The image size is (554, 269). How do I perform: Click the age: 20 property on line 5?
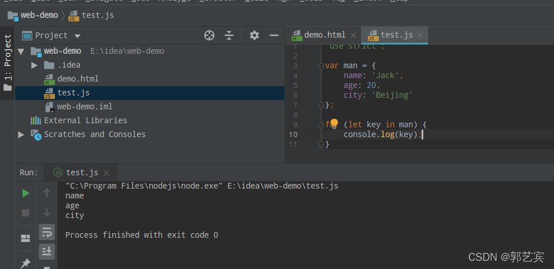click(x=362, y=86)
